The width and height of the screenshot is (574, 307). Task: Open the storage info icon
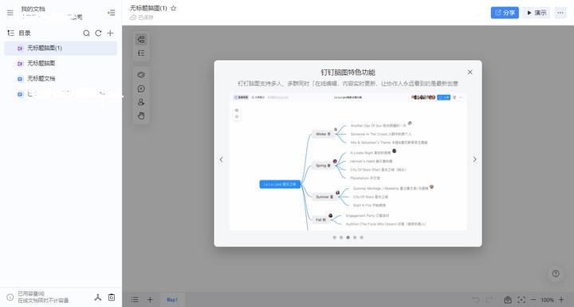[10, 297]
